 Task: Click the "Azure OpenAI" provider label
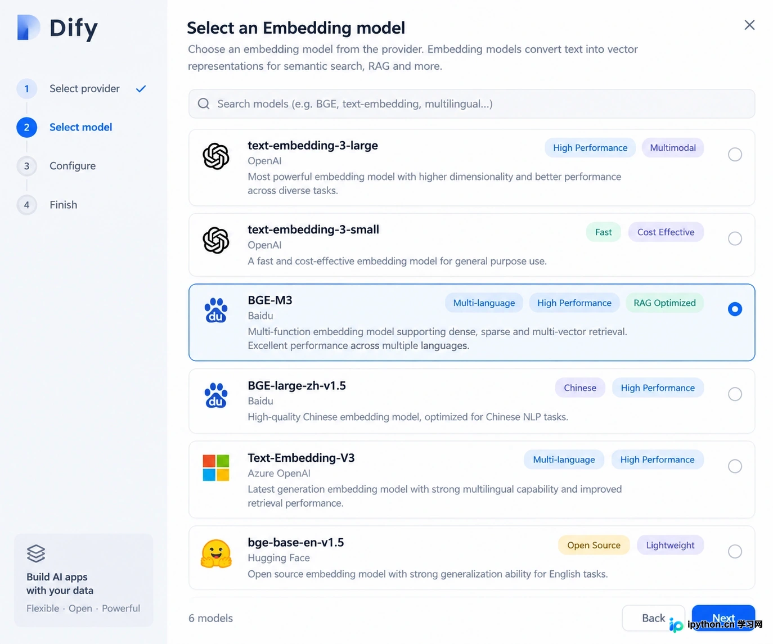279,474
